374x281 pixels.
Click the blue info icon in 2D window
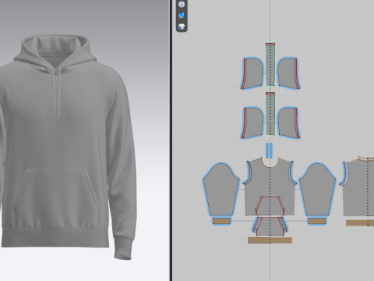point(182,5)
